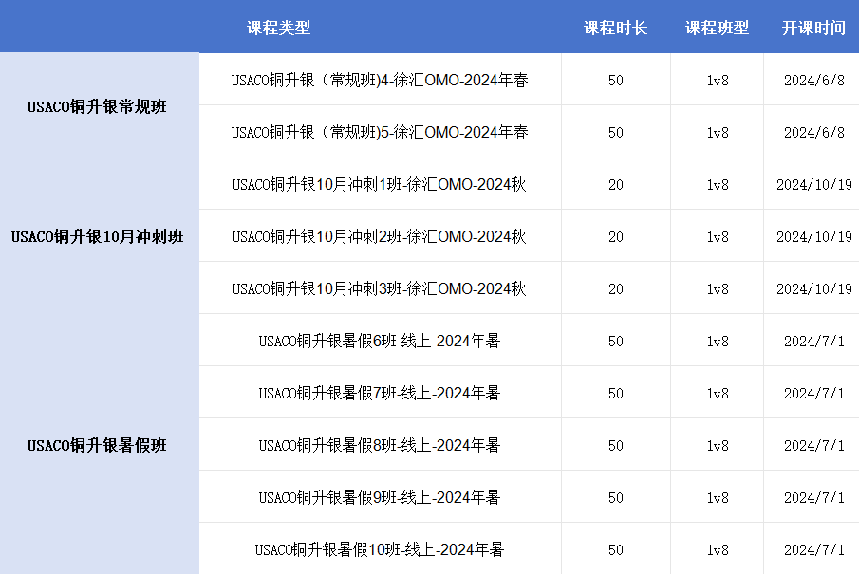Click course USACO铜升银10月冲刺3班-徐汇OMO-2024秋
The image size is (859, 574).
379,288
